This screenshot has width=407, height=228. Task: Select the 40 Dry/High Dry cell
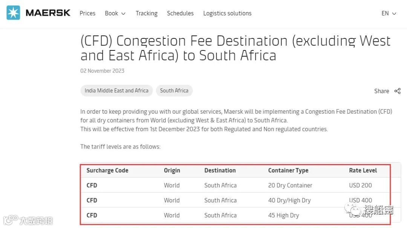click(x=289, y=201)
